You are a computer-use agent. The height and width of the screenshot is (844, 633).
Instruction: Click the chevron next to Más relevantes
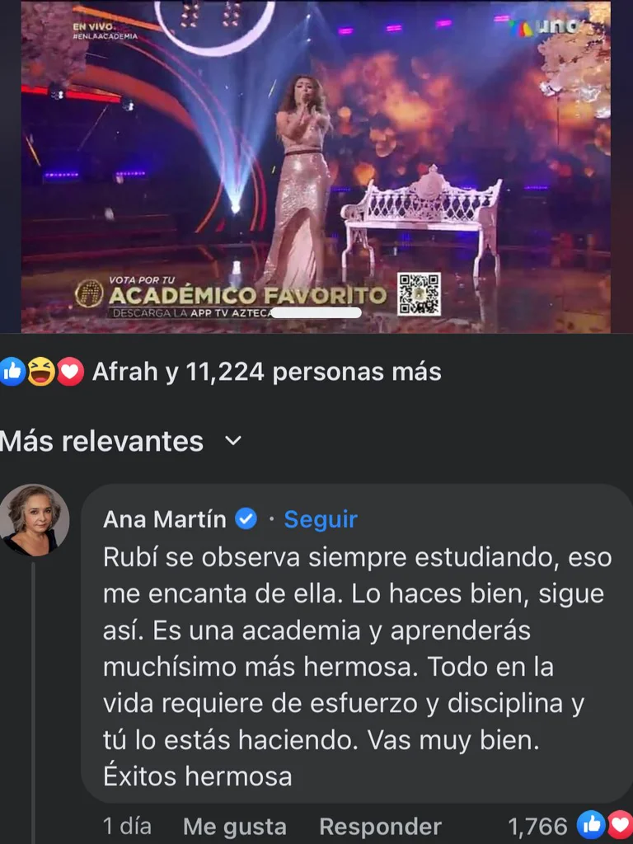[232, 442]
